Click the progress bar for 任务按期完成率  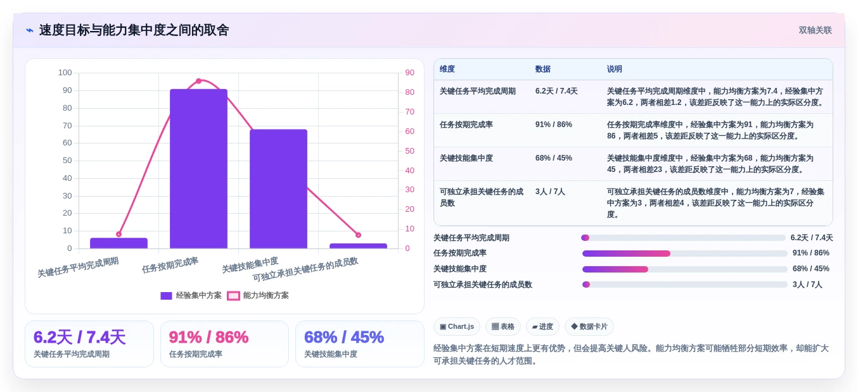click(685, 254)
